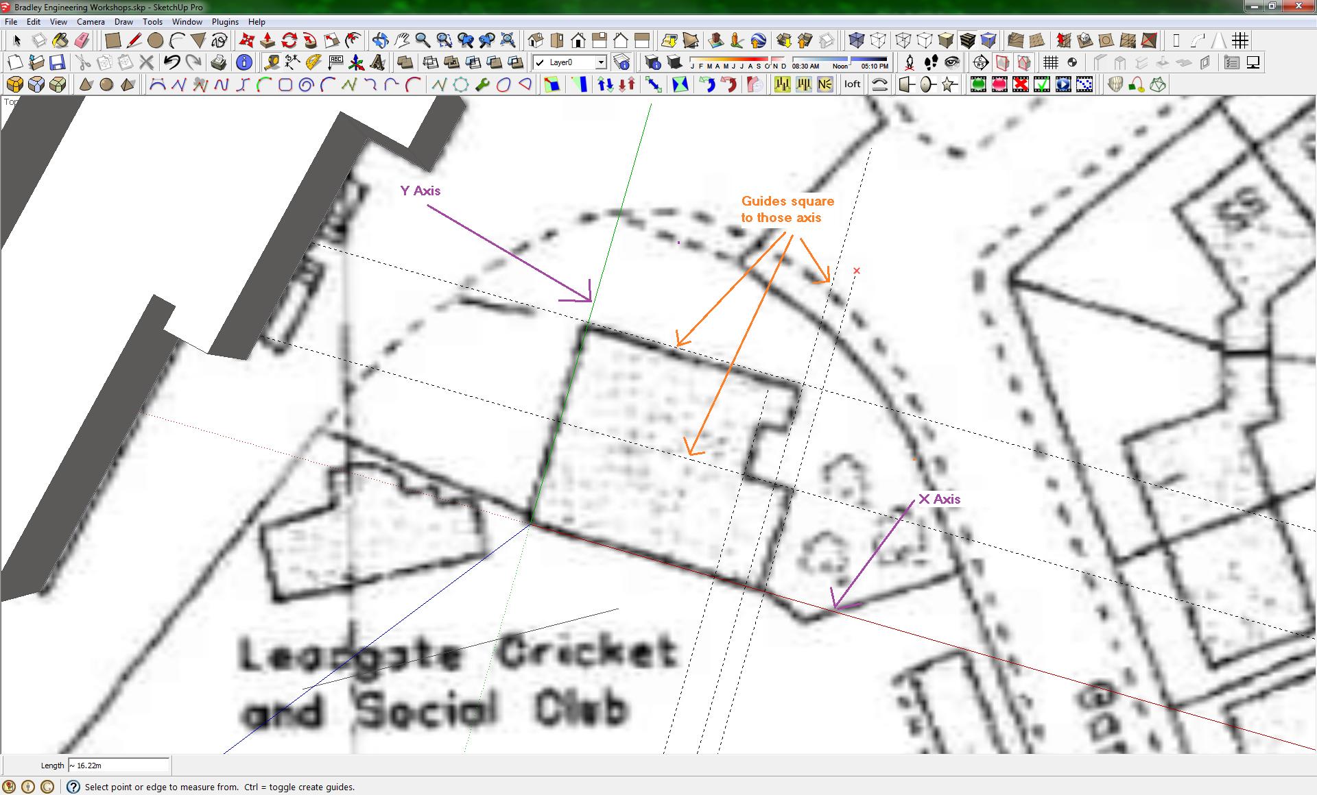The image size is (1317, 795).
Task: Switch to Iso standard view
Action: [536, 40]
